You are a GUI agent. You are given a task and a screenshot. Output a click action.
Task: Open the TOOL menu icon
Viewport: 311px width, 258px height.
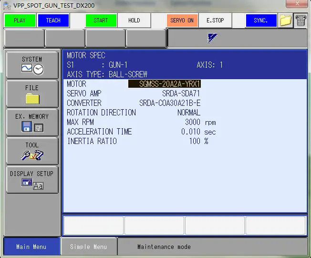pyautogui.click(x=32, y=151)
